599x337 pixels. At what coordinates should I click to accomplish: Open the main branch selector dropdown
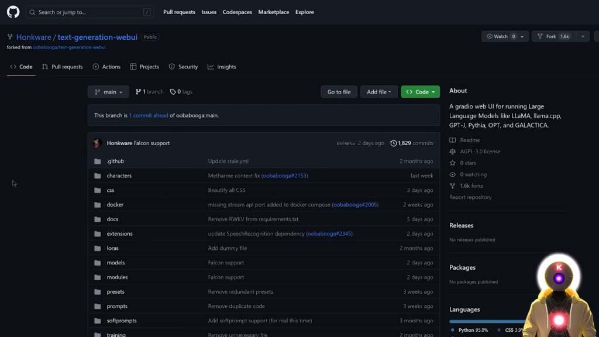click(x=109, y=92)
